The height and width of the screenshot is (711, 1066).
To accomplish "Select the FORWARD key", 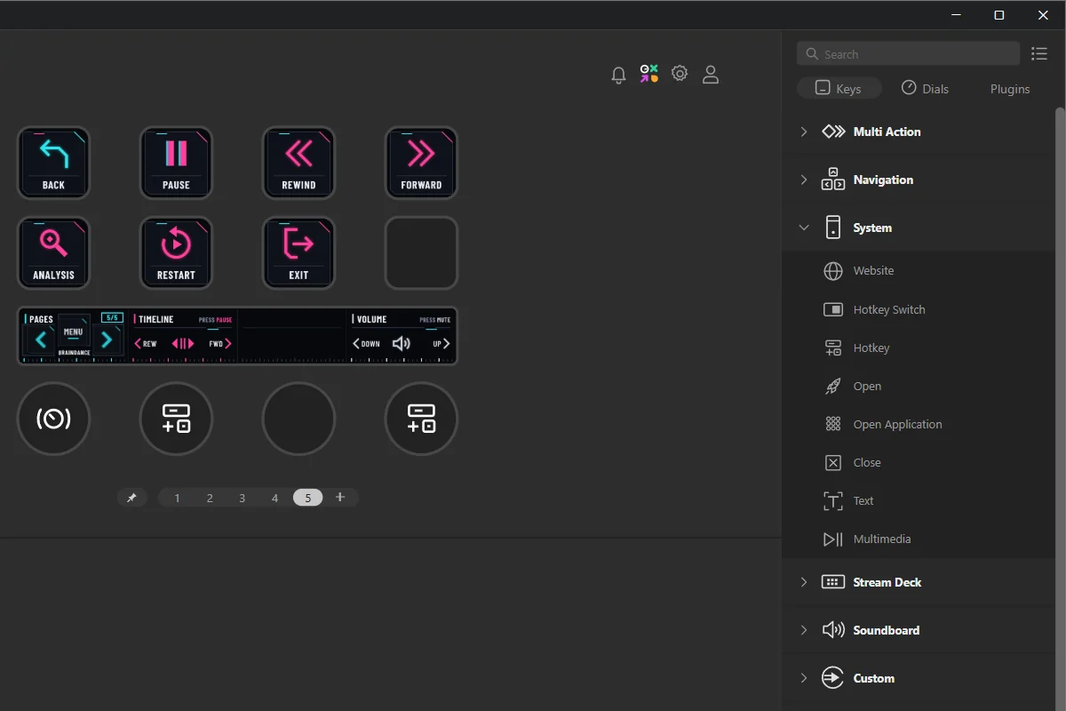I will pos(421,163).
